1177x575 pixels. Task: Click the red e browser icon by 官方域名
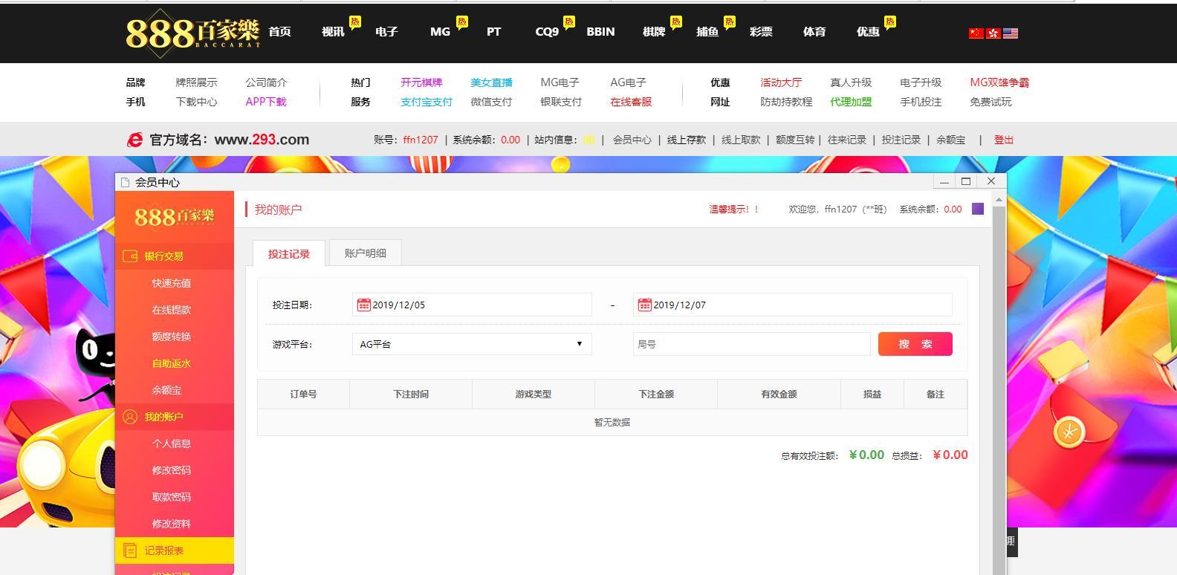[x=134, y=140]
